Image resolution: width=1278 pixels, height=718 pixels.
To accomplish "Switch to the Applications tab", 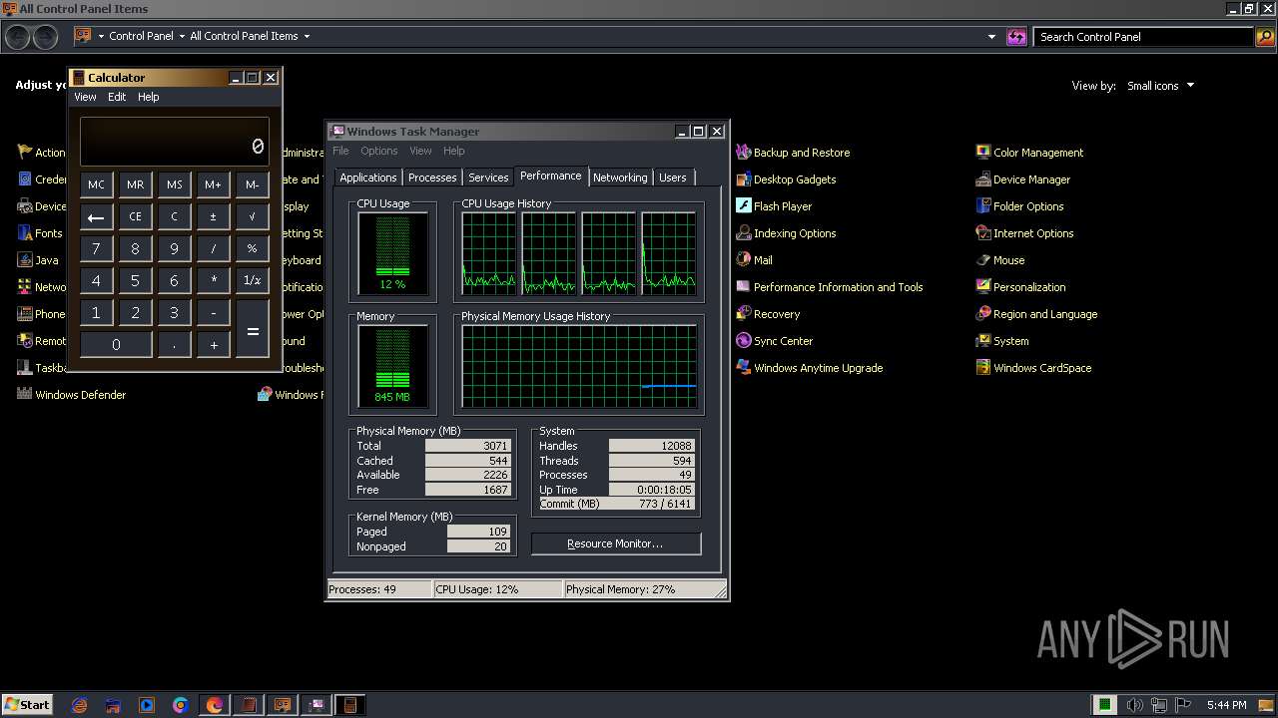I will coord(368,178).
